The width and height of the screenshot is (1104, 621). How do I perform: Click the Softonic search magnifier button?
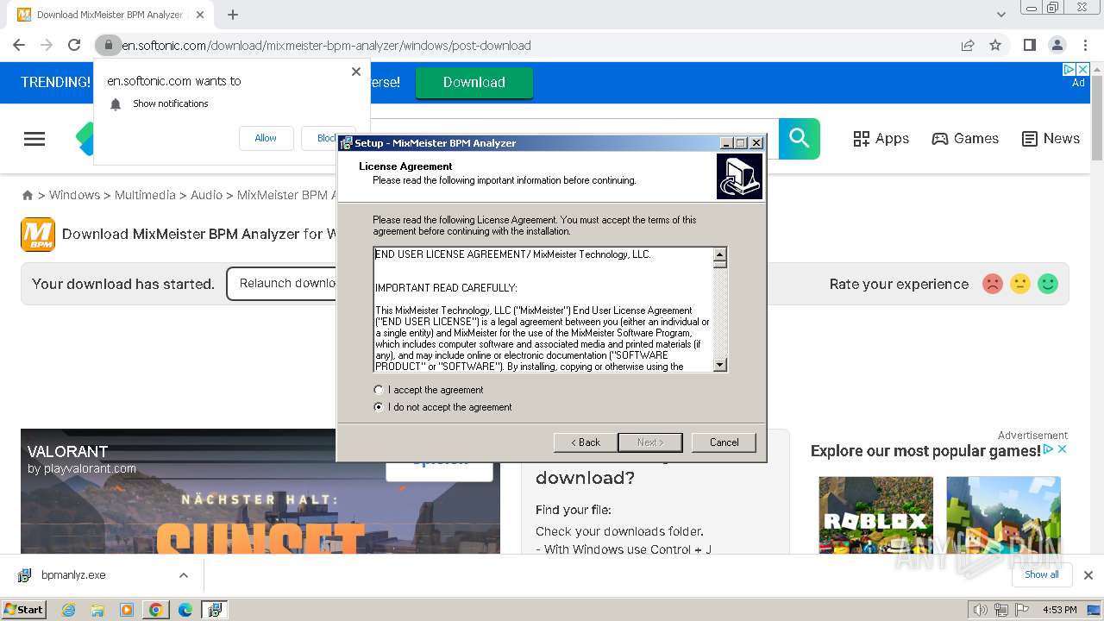point(800,138)
